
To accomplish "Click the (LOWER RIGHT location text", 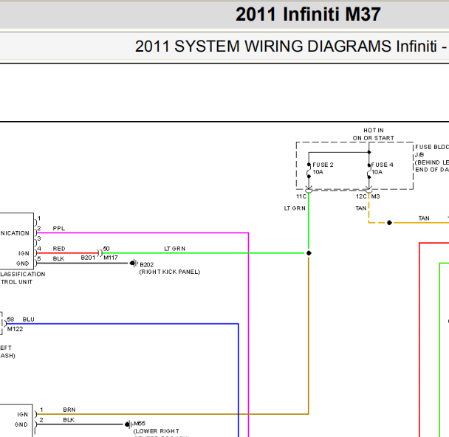I will 157,431.
